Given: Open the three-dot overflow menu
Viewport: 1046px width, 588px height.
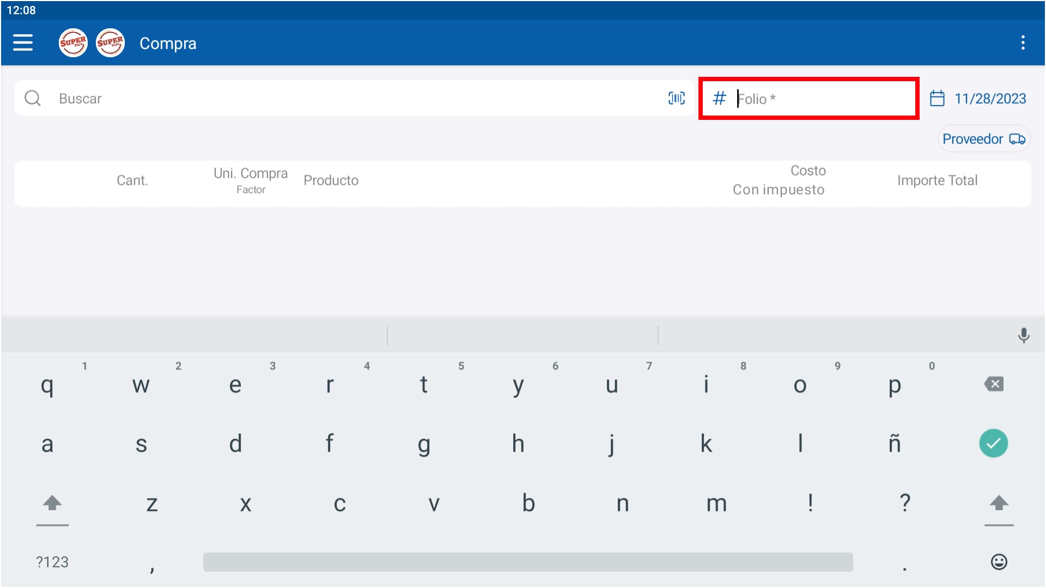Looking at the screenshot, I should [x=1023, y=43].
